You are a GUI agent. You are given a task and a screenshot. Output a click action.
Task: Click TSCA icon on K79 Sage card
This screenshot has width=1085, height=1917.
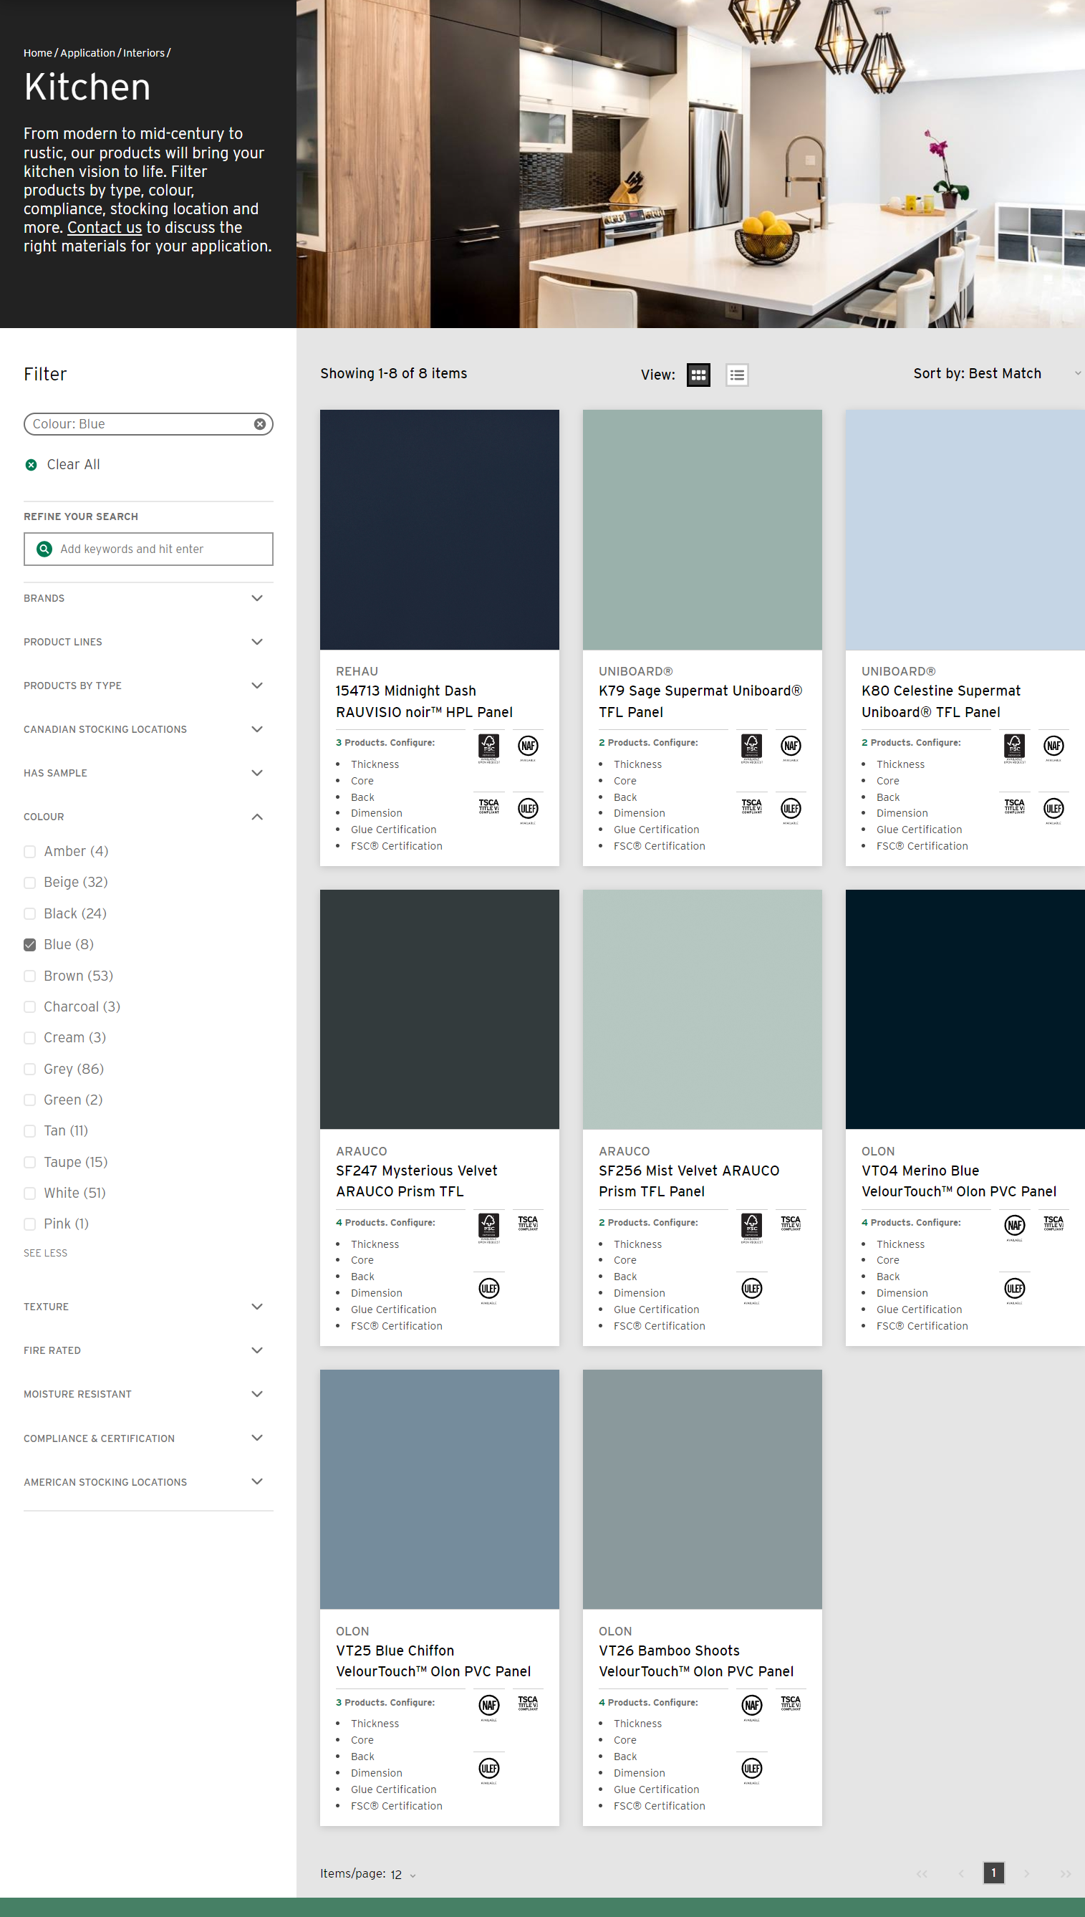[x=751, y=807]
